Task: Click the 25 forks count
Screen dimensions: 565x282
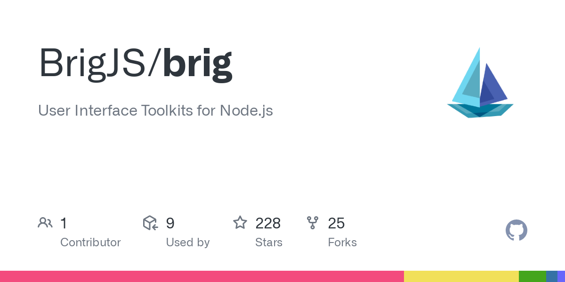Action: (x=336, y=223)
